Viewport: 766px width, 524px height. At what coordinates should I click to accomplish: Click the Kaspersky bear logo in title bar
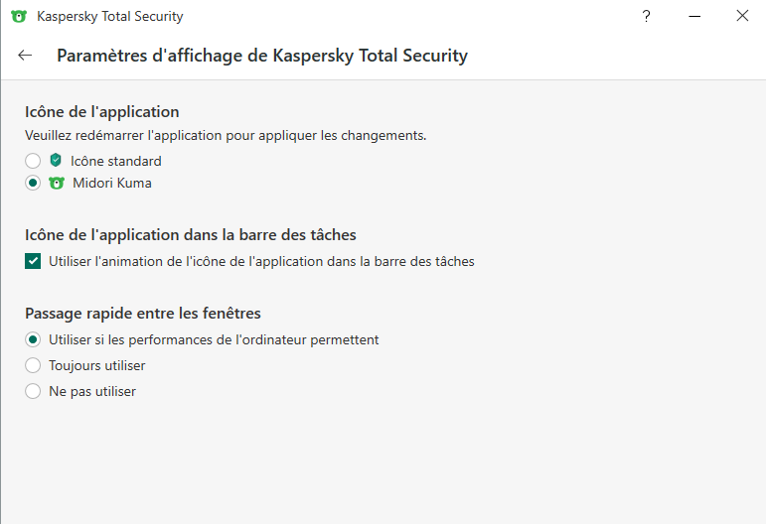19,16
